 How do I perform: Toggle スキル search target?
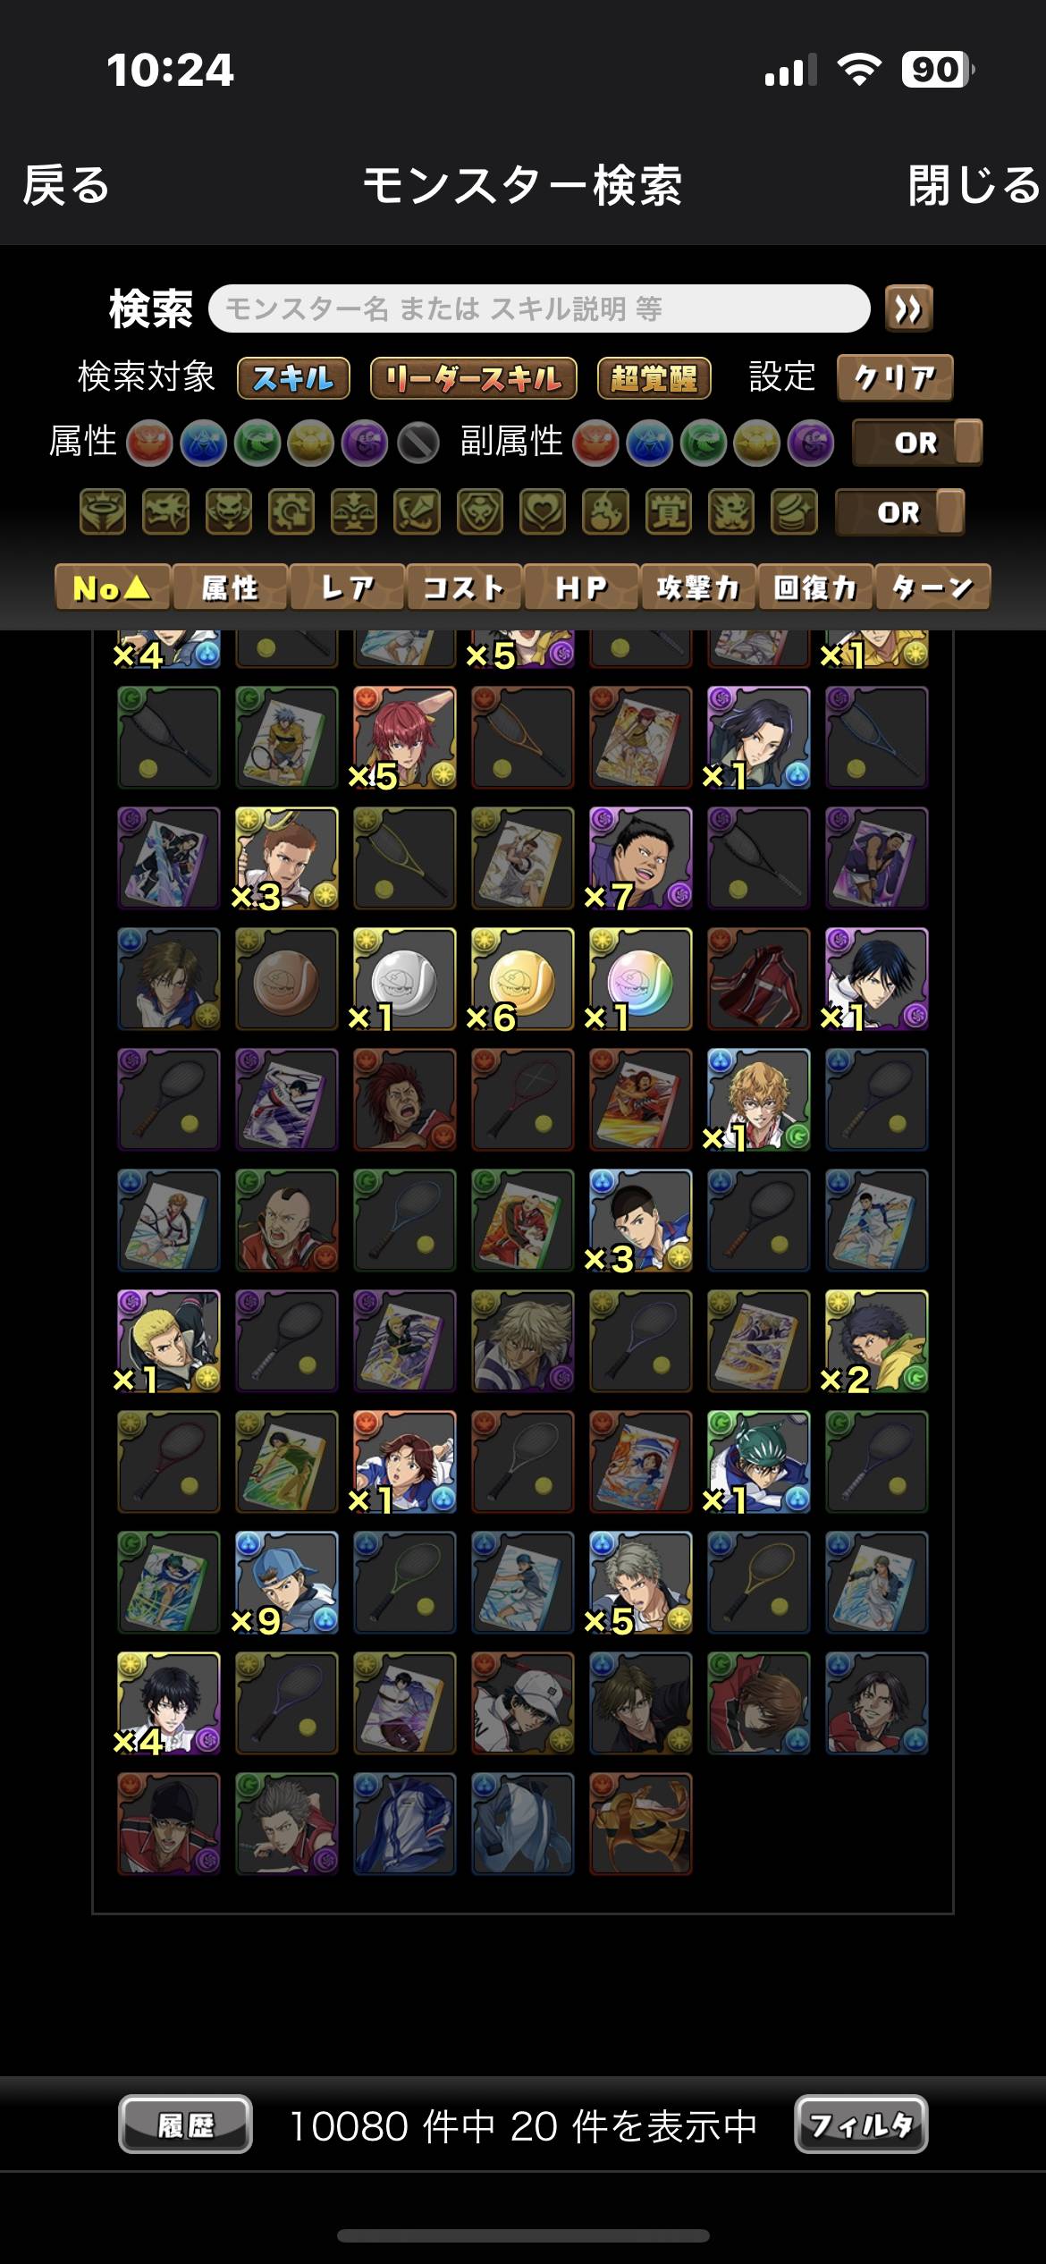pyautogui.click(x=293, y=378)
